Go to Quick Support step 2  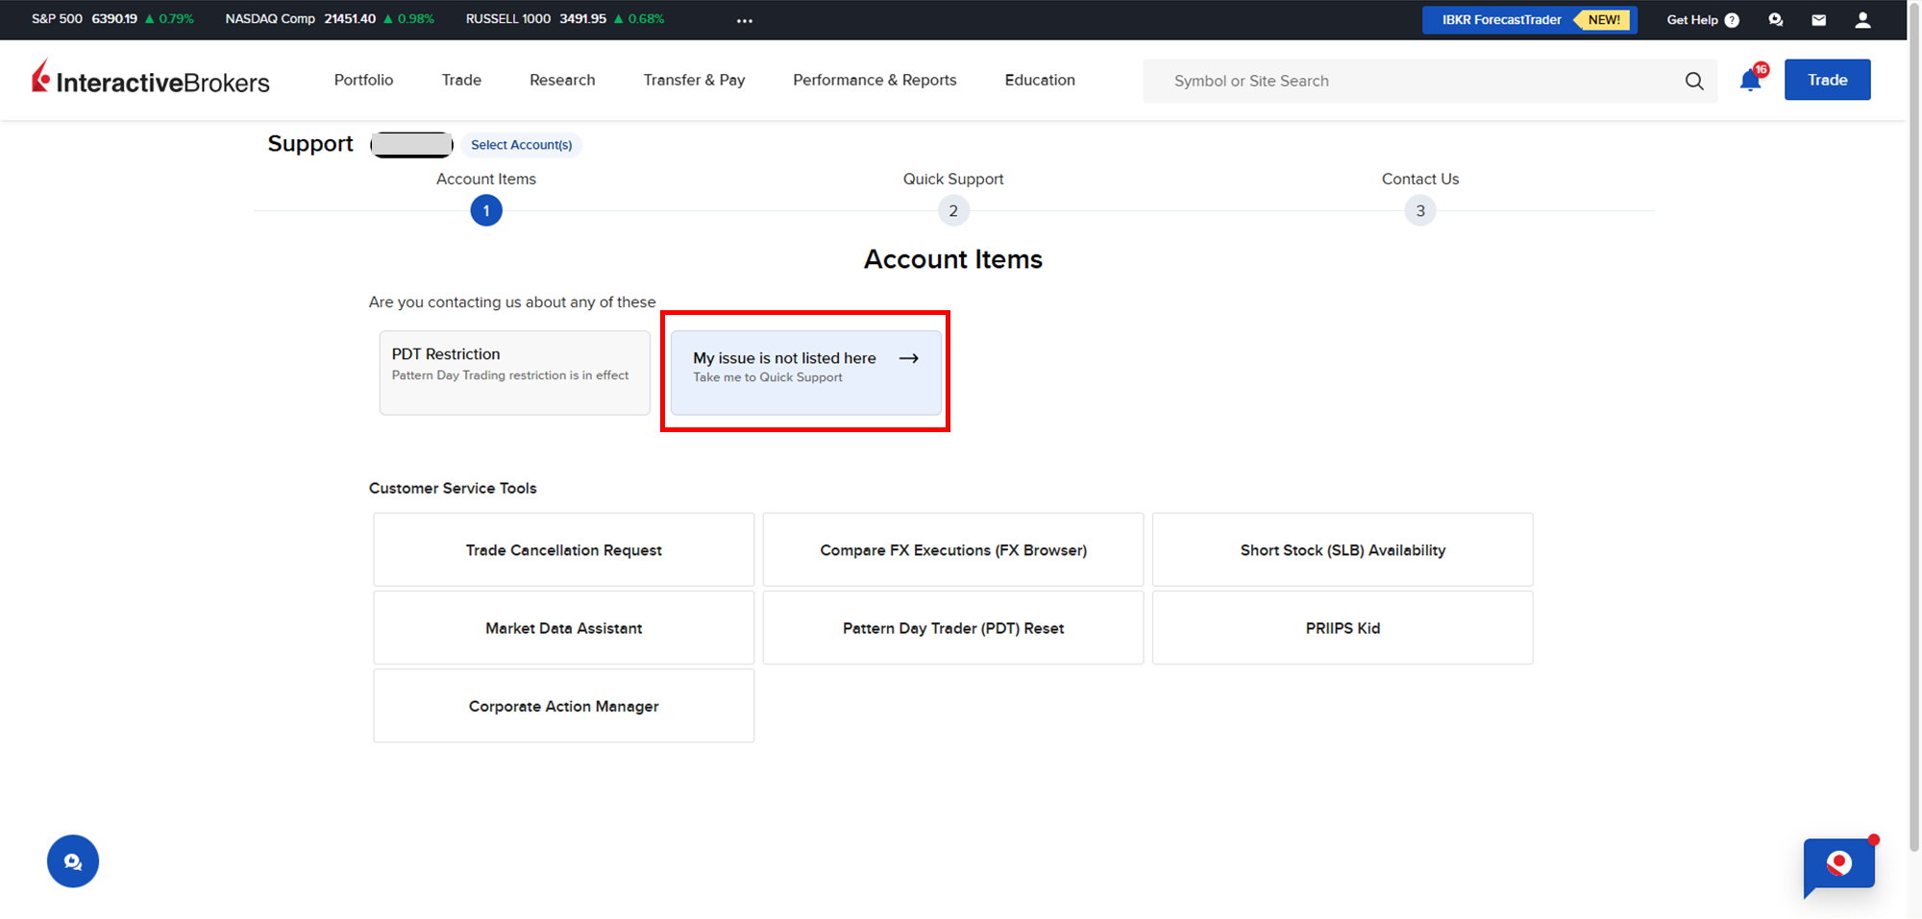(952, 210)
